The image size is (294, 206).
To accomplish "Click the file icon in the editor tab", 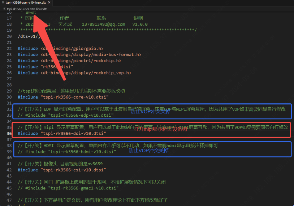I will point(3,3).
